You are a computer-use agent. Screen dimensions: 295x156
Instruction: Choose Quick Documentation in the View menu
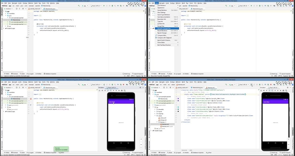(167, 17)
